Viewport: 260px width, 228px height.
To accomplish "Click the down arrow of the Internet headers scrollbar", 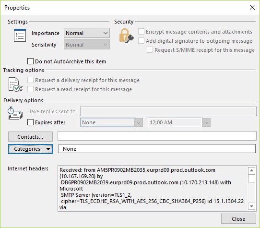I will [x=251, y=206].
